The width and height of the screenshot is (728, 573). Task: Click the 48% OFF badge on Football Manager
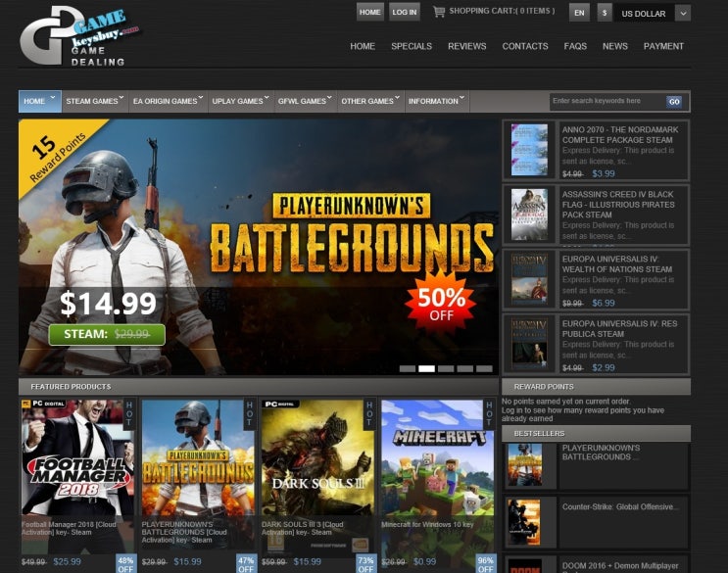point(125,564)
